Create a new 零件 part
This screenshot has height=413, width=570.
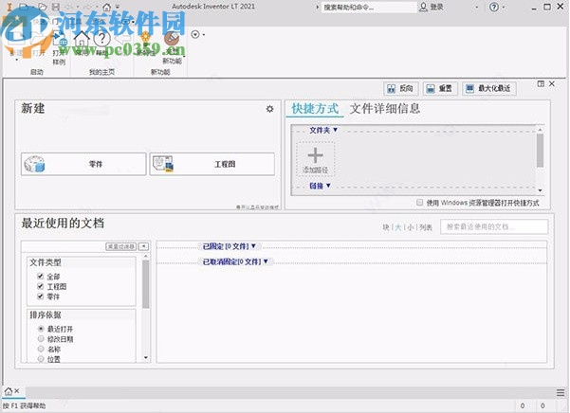coord(83,164)
